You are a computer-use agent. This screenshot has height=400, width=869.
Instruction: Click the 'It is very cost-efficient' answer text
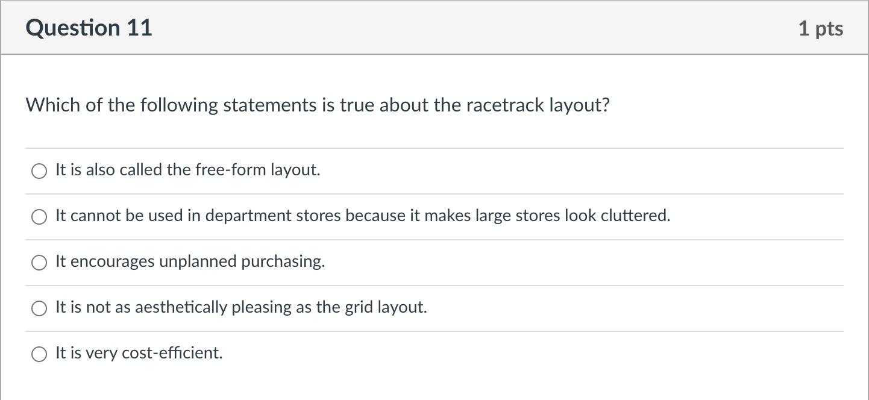138,353
